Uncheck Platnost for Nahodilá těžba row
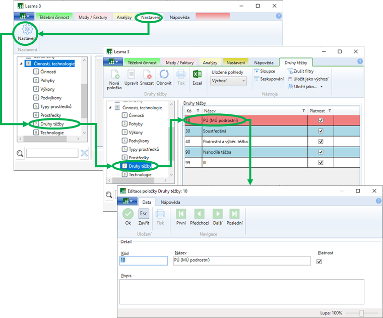Screen dimensions: 383x318 tap(321, 152)
